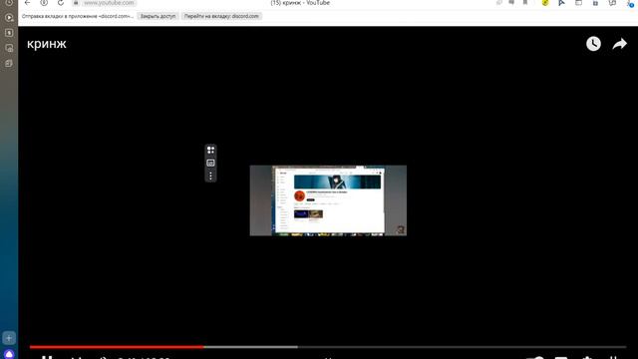The image size is (638, 359).
Task: Click the lock icon before www.youtube.com
Action: tap(76, 3)
